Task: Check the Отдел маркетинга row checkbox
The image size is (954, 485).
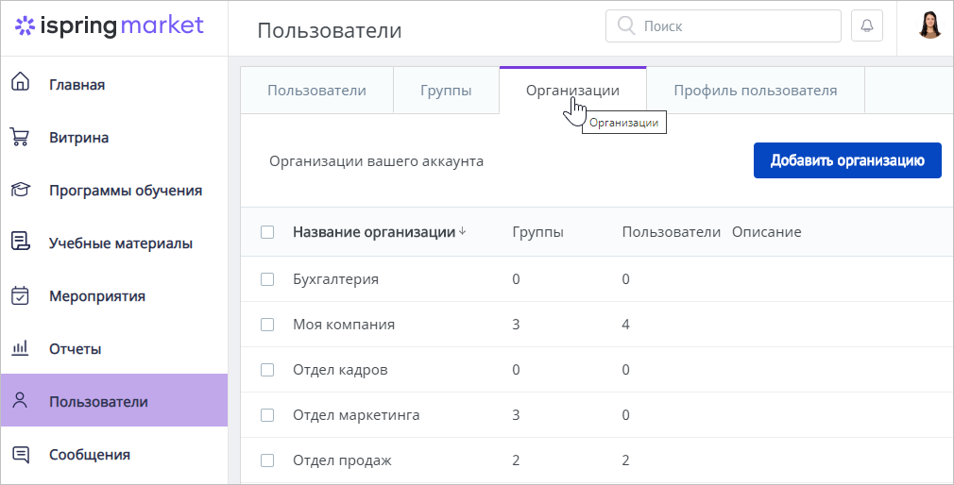Action: (267, 415)
